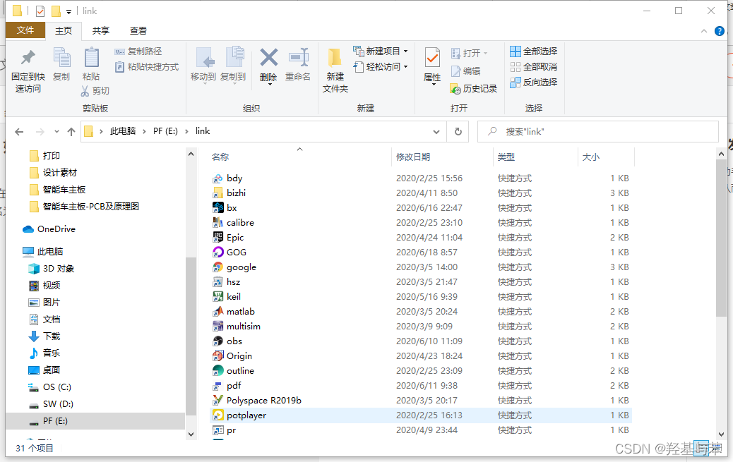
Task: Click the 删除 (Delete) ribbon icon
Action: pos(269,67)
